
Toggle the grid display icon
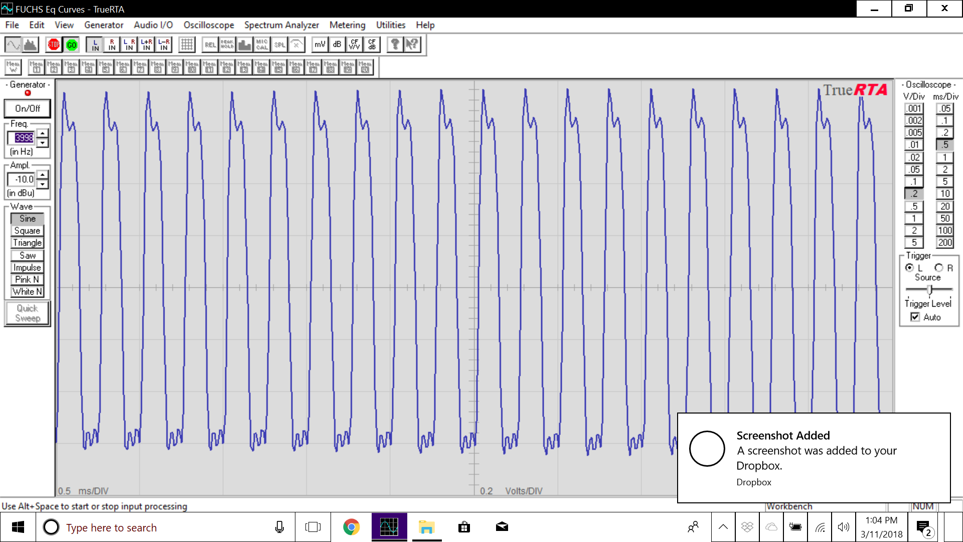pyautogui.click(x=187, y=45)
